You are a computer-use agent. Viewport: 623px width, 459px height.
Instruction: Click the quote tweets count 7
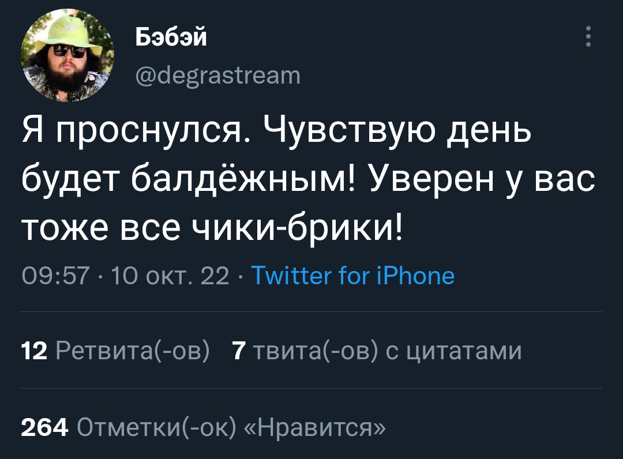(x=236, y=351)
